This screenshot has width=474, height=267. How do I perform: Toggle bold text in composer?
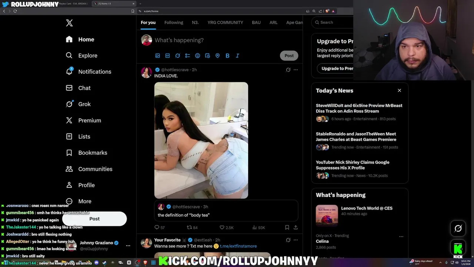pos(227,56)
